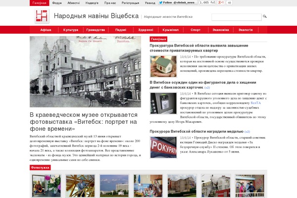Screen dimensions: 297x198
Task: Open the «Витебск: портрет на фоне времени» headline
Action: (x=84, y=122)
